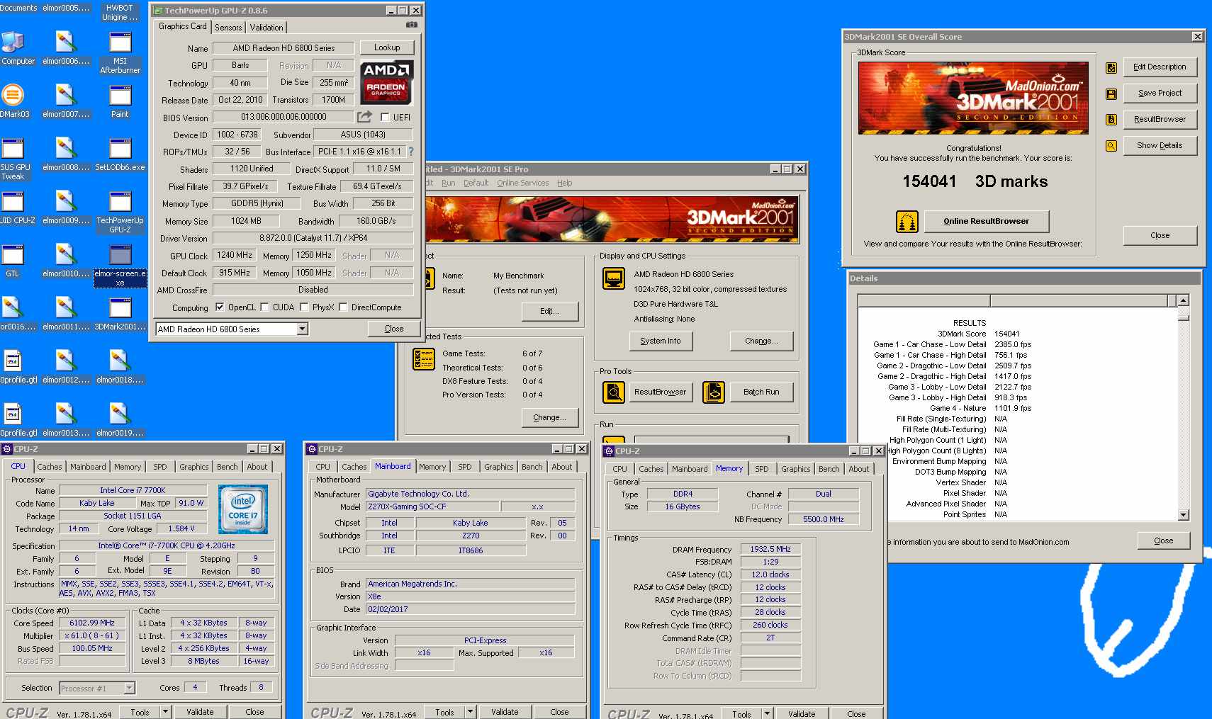Toggle the DirectCompute checkbox

[343, 307]
